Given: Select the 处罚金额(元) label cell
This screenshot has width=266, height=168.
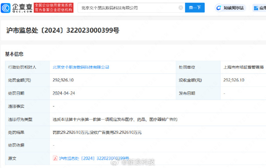Looking at the screenshot, I should click(27, 80).
